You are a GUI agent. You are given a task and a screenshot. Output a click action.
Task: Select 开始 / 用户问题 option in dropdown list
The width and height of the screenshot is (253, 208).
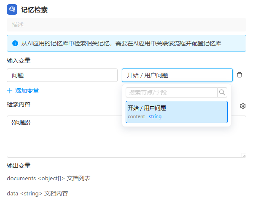[176, 112]
